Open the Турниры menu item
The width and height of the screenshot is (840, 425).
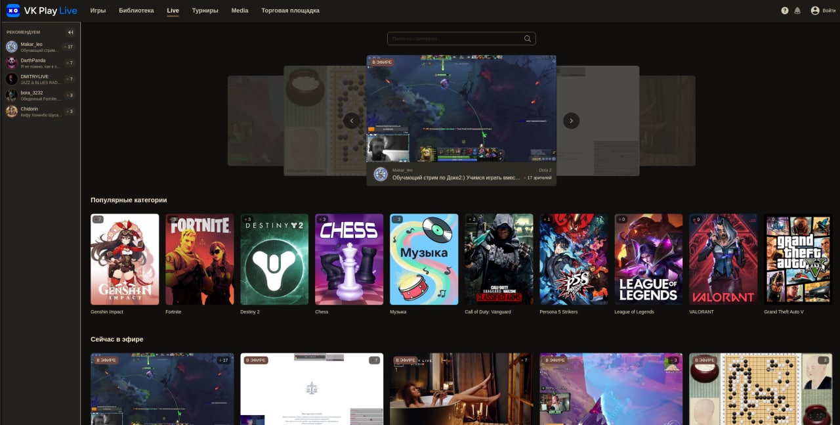click(205, 11)
